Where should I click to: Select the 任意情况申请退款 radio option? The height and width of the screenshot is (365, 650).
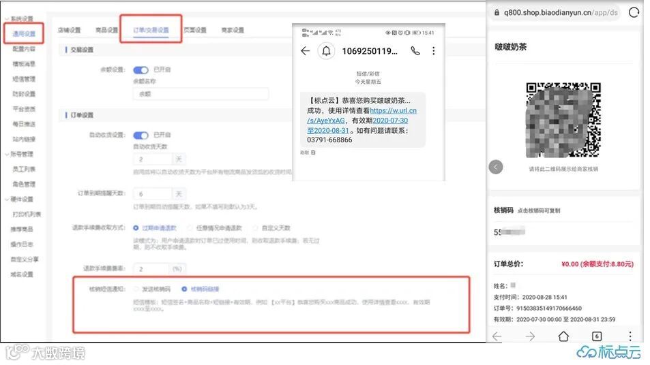(x=190, y=228)
